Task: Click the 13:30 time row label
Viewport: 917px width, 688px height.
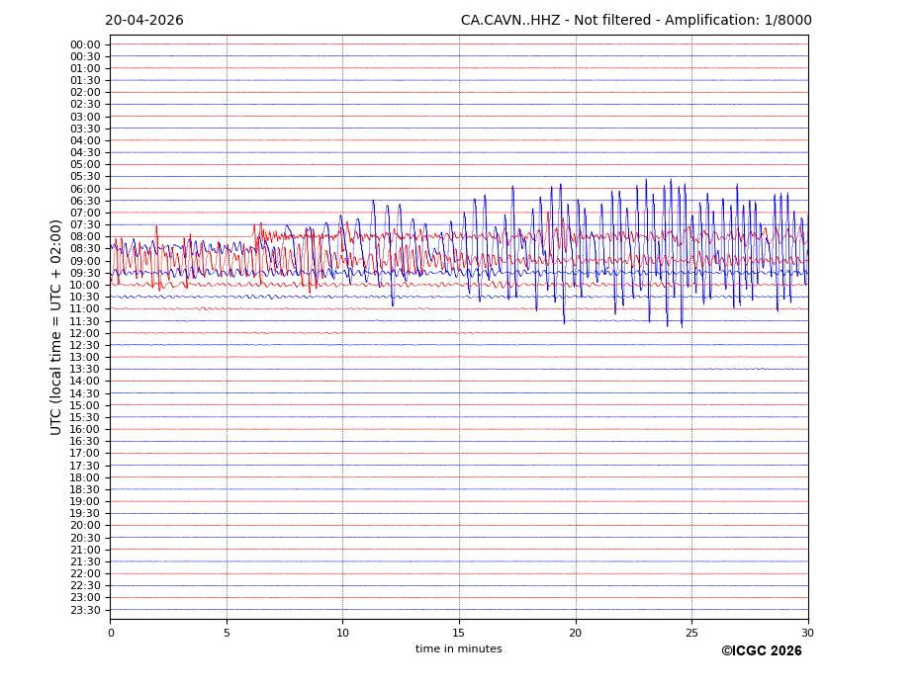Action: point(85,370)
